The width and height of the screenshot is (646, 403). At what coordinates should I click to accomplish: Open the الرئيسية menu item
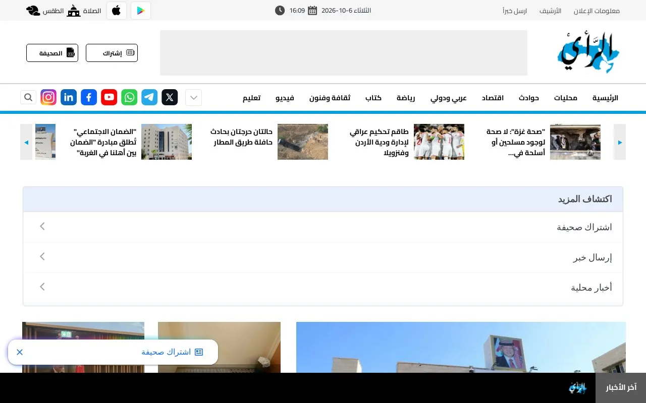tap(605, 98)
